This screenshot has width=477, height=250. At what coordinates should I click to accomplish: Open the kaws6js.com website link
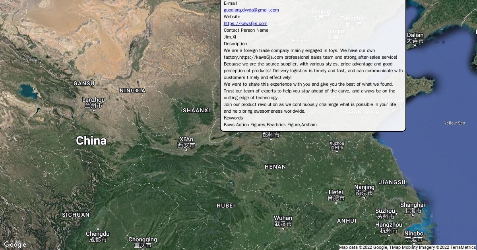tap(245, 23)
